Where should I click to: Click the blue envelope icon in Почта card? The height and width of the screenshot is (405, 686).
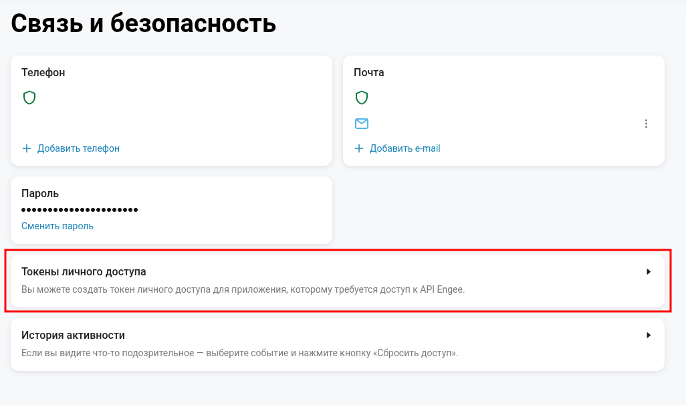click(361, 124)
